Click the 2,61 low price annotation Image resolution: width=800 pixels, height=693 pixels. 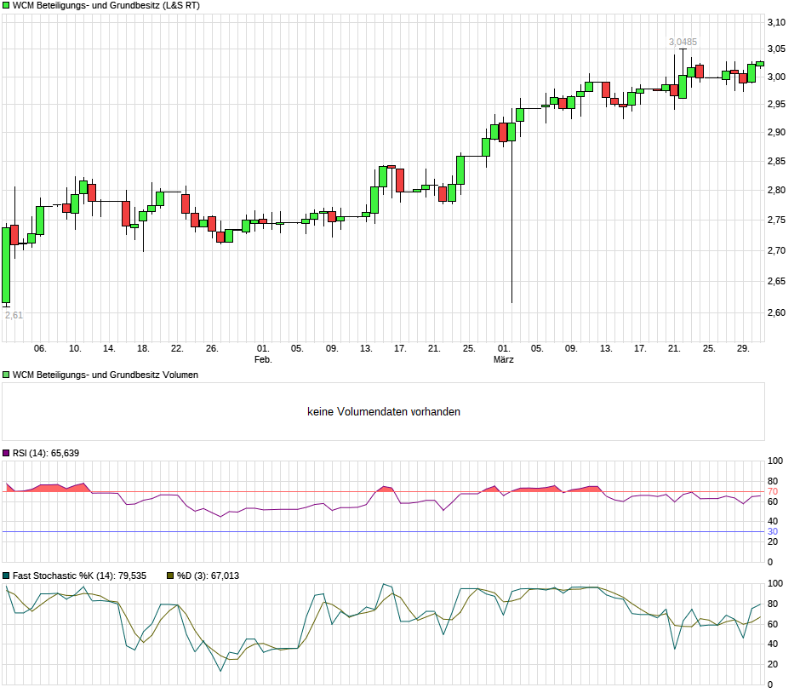click(14, 314)
